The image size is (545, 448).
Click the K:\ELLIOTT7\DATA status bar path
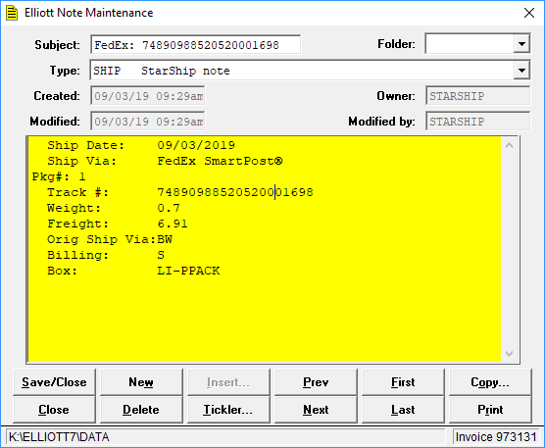pyautogui.click(x=59, y=437)
